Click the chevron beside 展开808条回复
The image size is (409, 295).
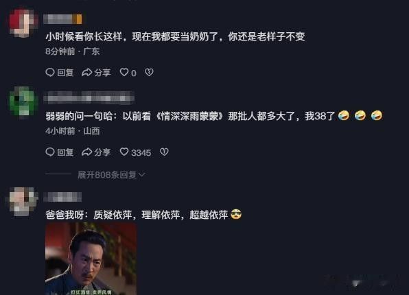[141, 175]
